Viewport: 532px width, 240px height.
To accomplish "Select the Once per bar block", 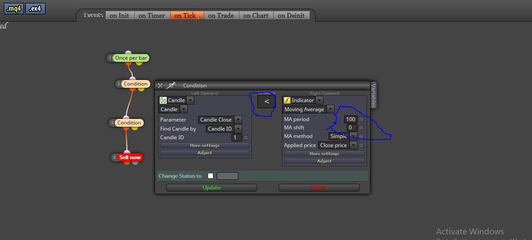I will pos(131,58).
